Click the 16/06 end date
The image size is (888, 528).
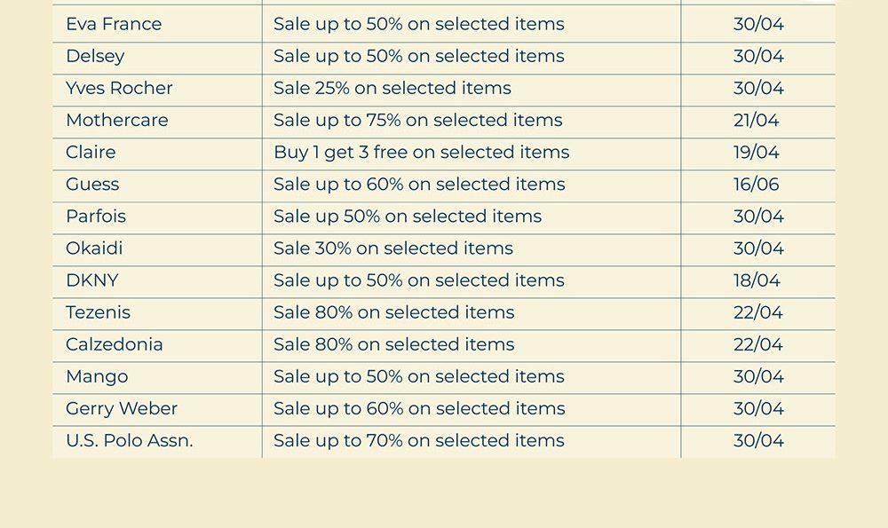[757, 184]
